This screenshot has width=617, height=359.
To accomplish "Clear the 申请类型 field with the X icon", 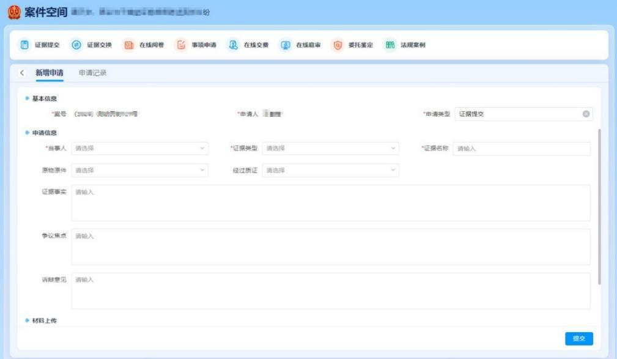I will pos(586,114).
